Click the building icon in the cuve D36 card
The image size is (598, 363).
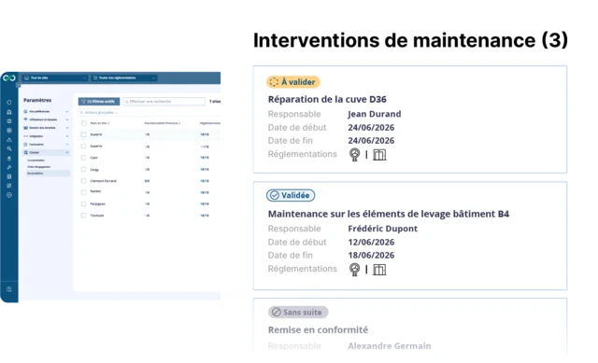coord(379,155)
